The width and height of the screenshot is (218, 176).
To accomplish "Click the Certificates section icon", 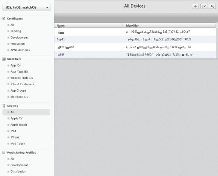I will click(x=4, y=18).
